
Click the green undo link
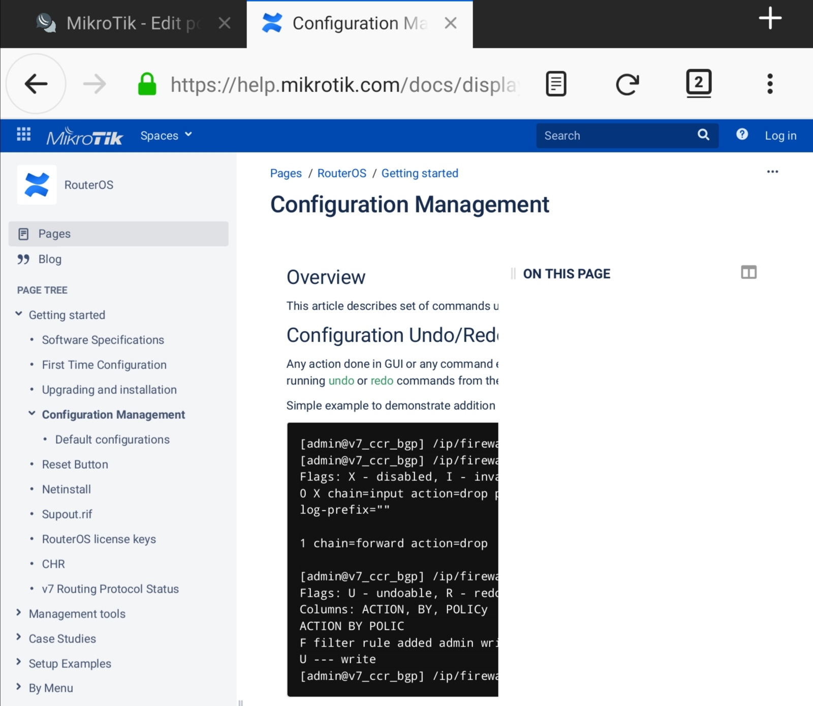pos(341,381)
